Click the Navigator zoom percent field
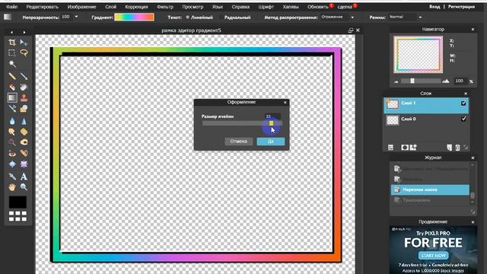The width and height of the screenshot is (487, 274). [460, 81]
